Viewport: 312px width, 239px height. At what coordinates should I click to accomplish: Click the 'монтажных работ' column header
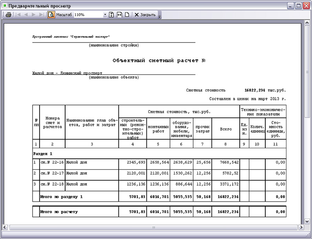pyautogui.click(x=159, y=129)
